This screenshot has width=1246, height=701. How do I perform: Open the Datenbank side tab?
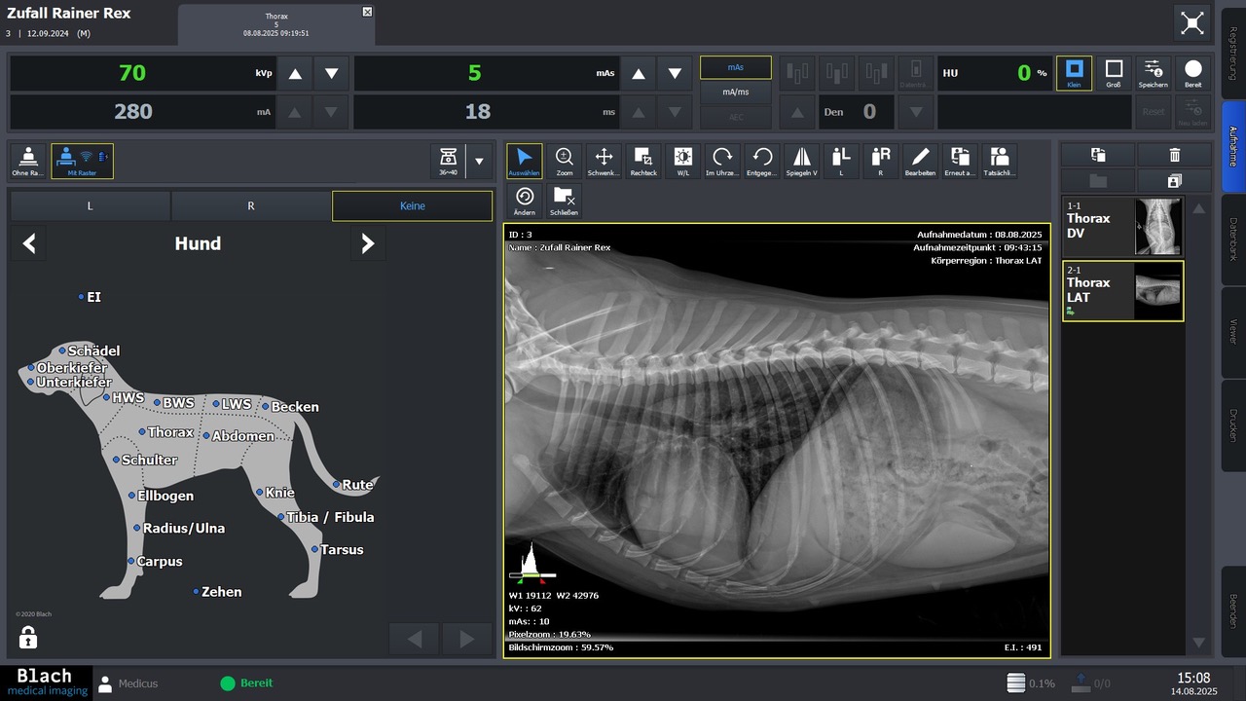tap(1232, 240)
